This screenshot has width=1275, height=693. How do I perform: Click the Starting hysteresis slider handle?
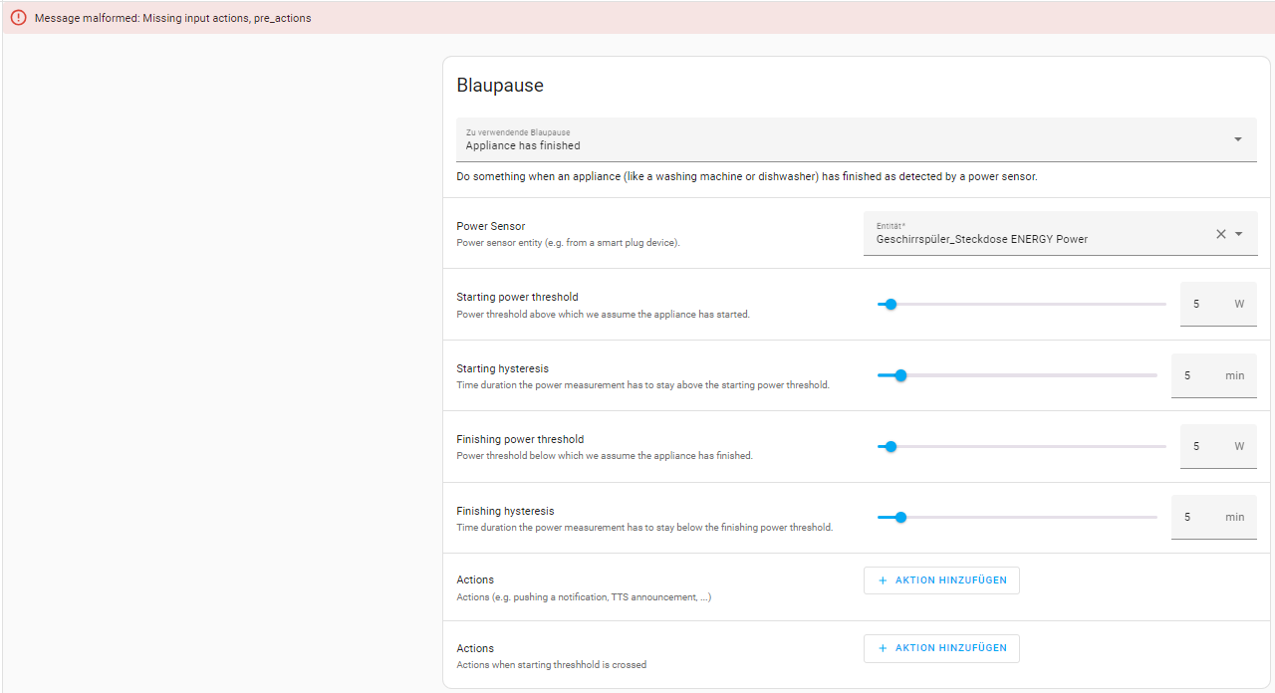point(900,375)
